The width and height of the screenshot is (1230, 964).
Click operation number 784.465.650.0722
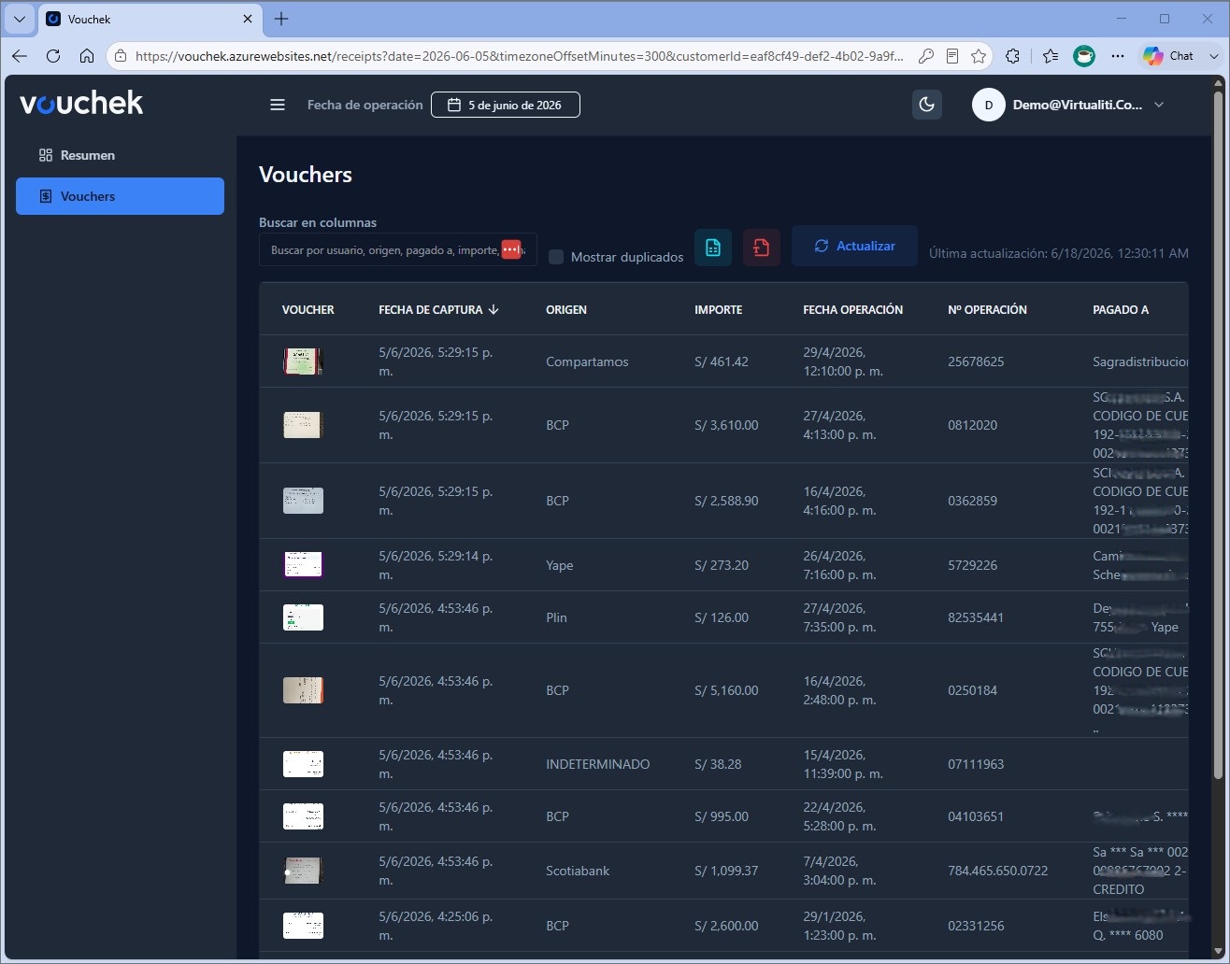998,871
